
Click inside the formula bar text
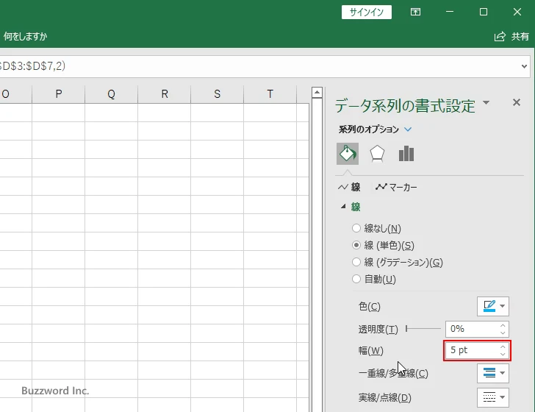click(32, 65)
